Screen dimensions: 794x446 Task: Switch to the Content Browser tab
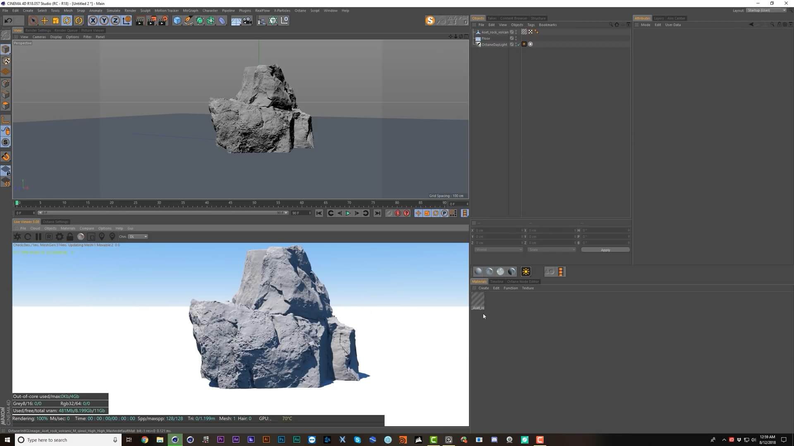(513, 18)
